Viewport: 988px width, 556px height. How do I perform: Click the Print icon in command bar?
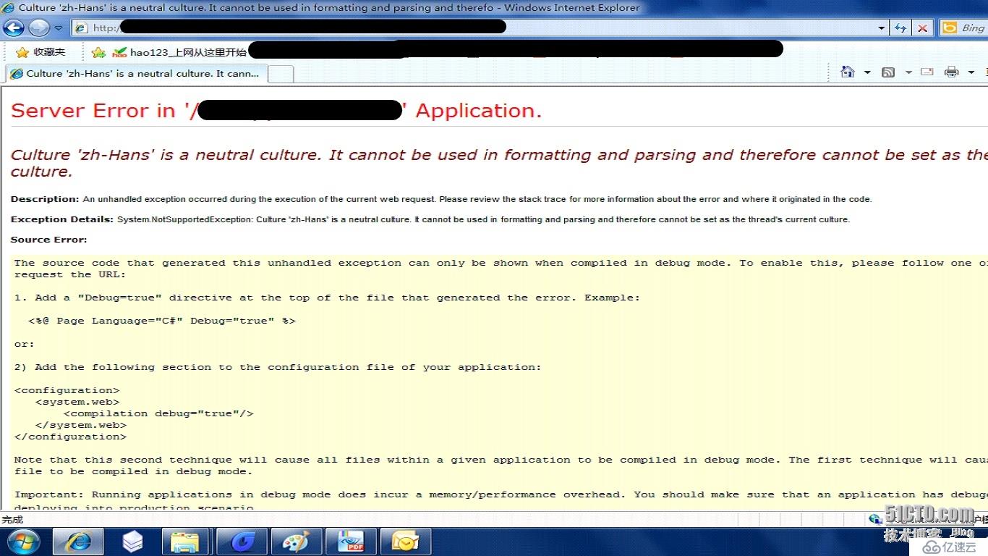952,72
